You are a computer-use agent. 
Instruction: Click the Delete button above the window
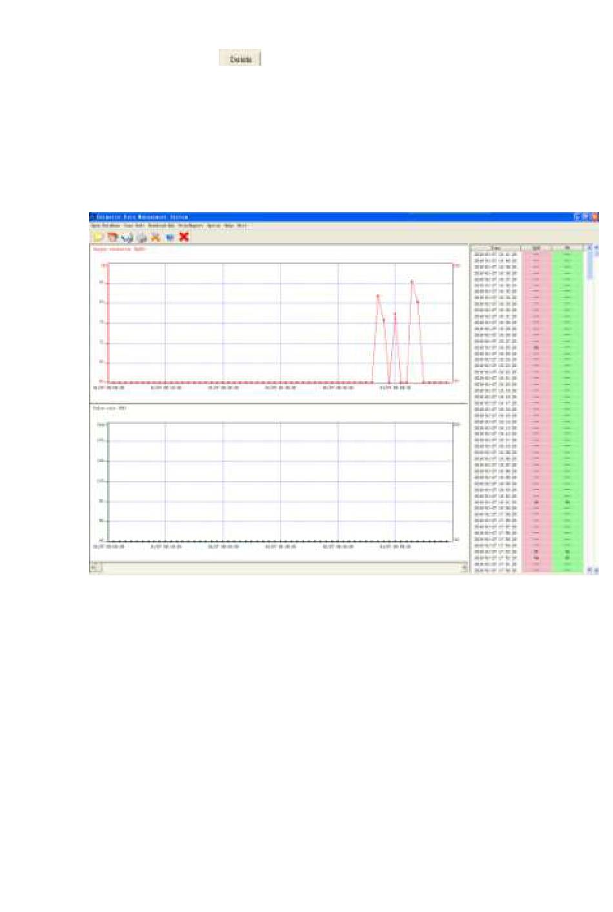click(x=240, y=59)
